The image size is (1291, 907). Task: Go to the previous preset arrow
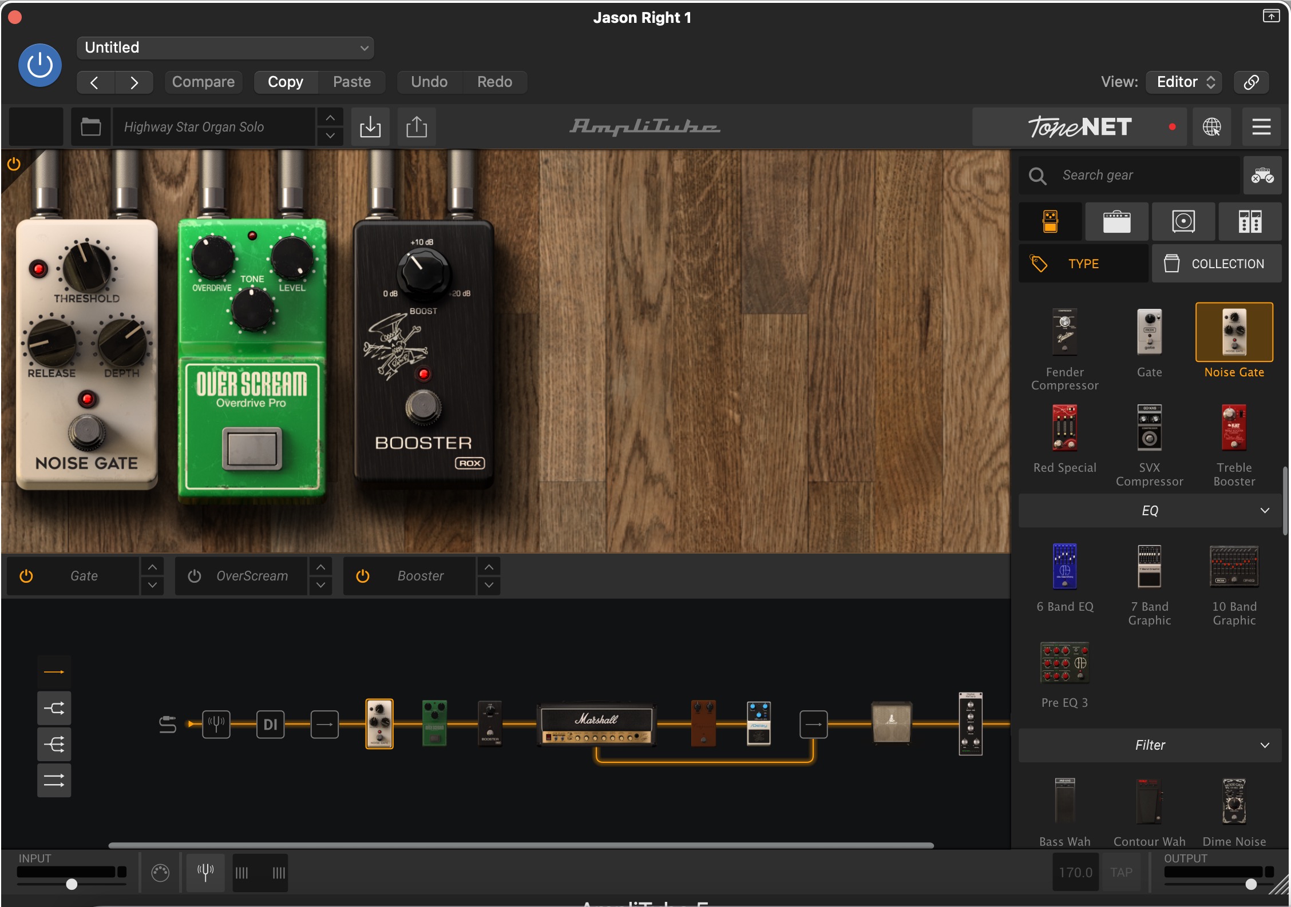click(96, 82)
